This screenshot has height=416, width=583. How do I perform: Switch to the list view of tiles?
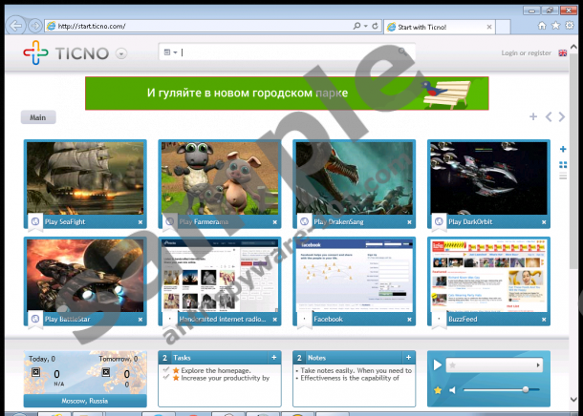click(x=563, y=177)
